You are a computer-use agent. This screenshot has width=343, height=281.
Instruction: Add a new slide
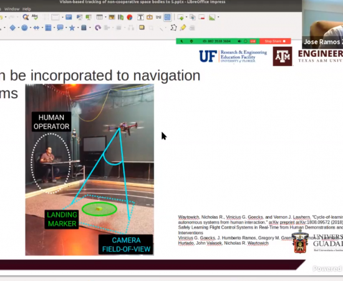[x=180, y=17]
